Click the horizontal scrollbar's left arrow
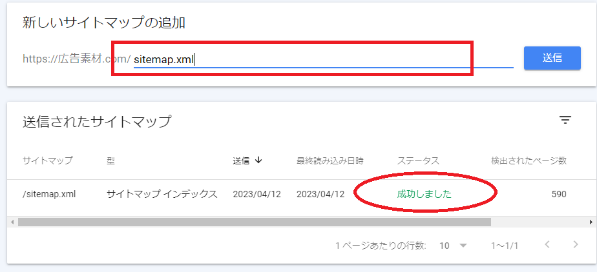Screen dimensions: 597x272 (x=12, y=222)
